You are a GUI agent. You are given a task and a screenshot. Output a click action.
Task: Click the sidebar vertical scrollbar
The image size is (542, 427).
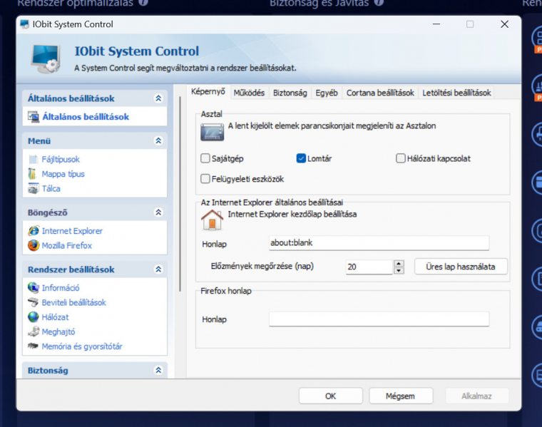180,193
